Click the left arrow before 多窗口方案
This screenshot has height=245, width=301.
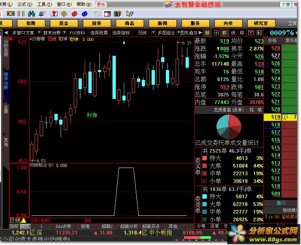point(6,33)
